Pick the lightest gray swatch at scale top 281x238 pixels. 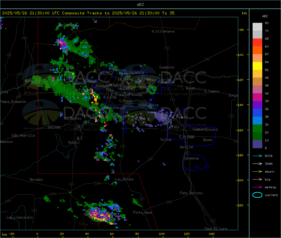click(257, 27)
